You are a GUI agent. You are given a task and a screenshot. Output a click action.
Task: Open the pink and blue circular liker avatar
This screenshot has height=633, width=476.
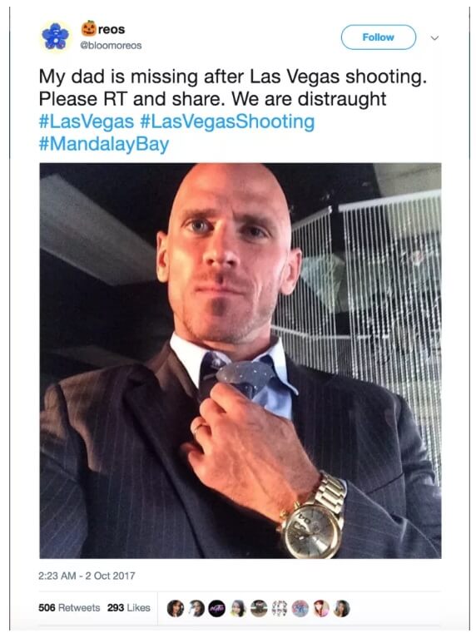coord(300,608)
